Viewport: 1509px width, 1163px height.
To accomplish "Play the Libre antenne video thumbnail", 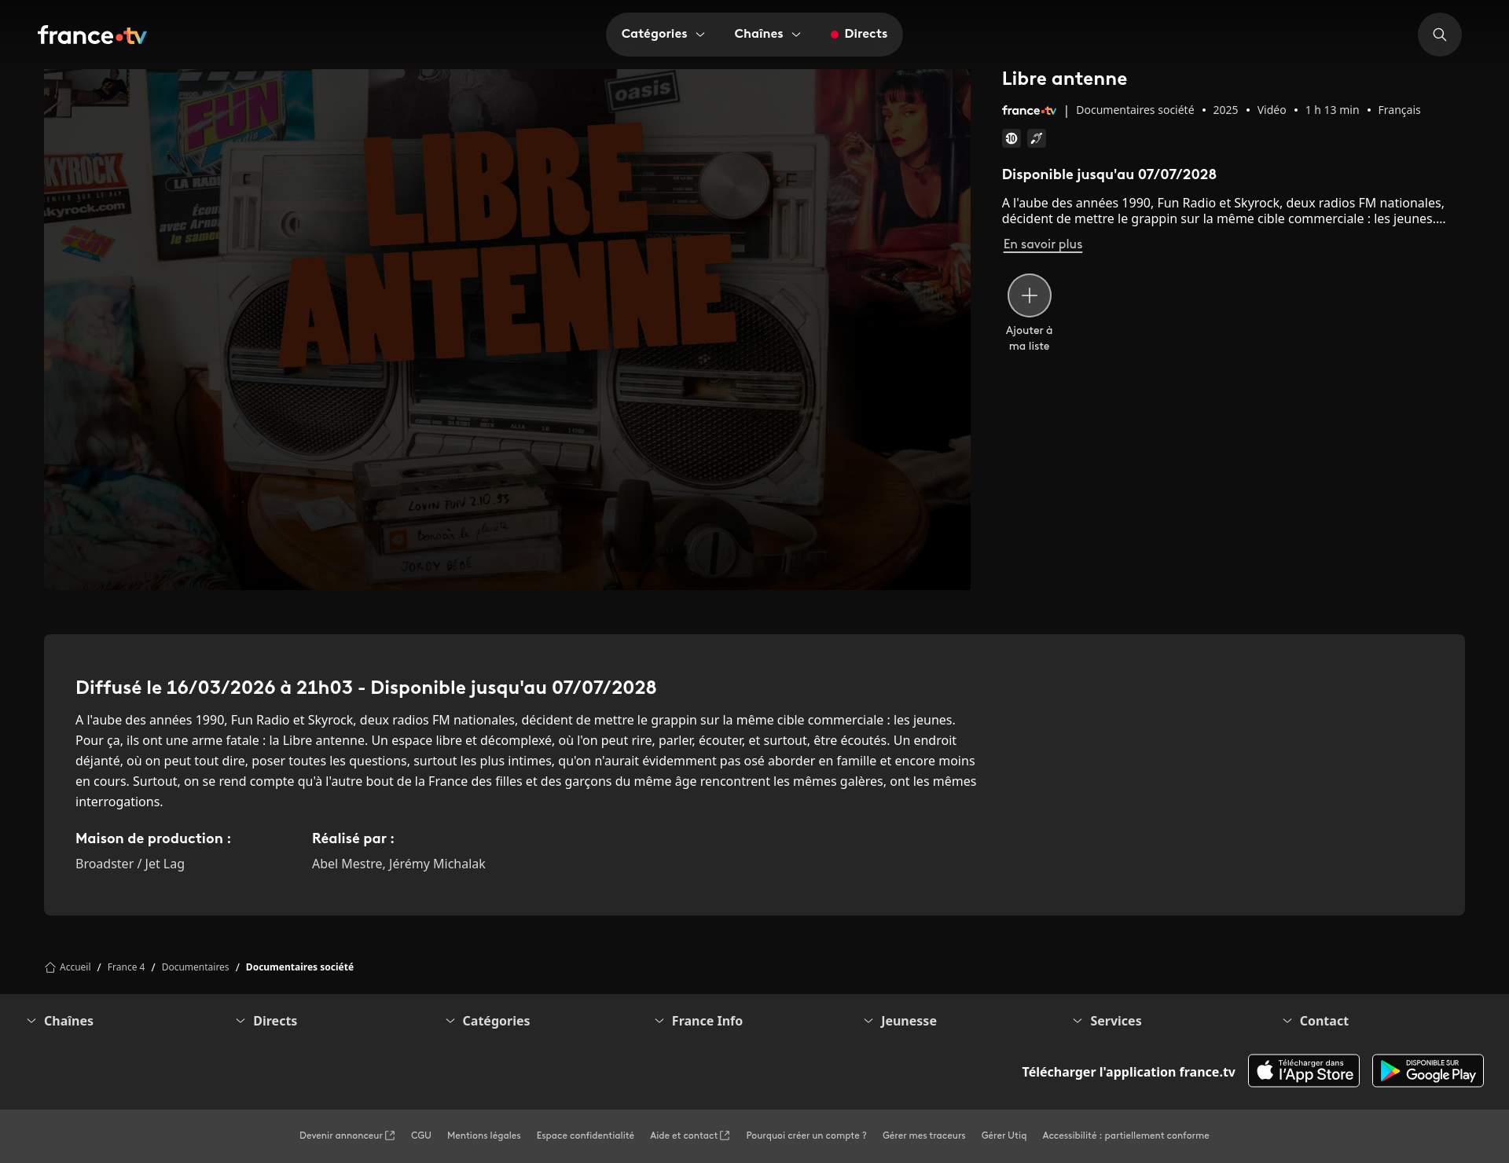I will coord(507,329).
